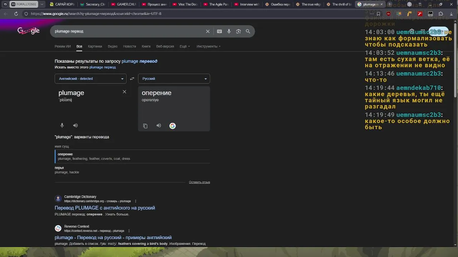Open translation in Google Translate logo
This screenshot has width=458, height=257.
click(x=172, y=126)
